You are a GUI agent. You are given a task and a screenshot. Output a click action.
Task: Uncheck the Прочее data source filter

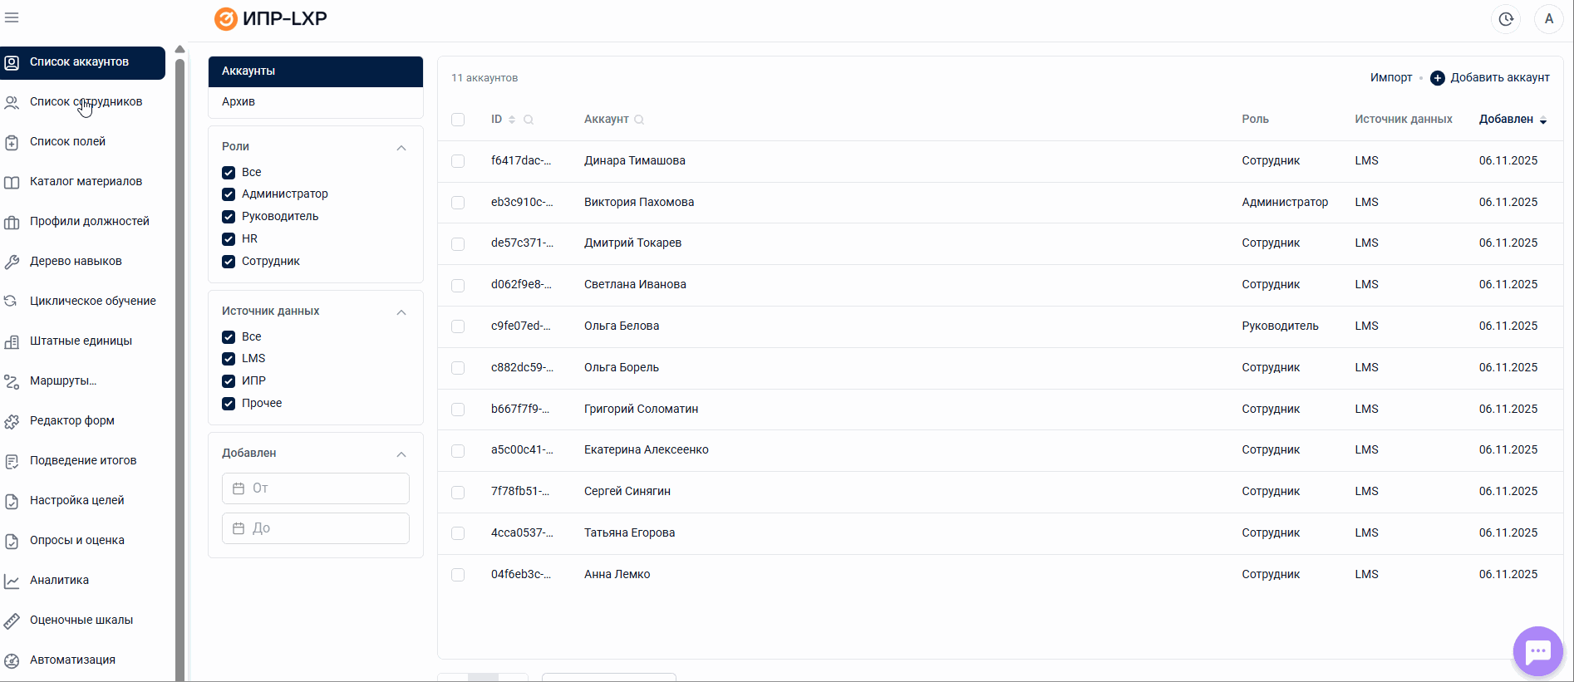(229, 404)
